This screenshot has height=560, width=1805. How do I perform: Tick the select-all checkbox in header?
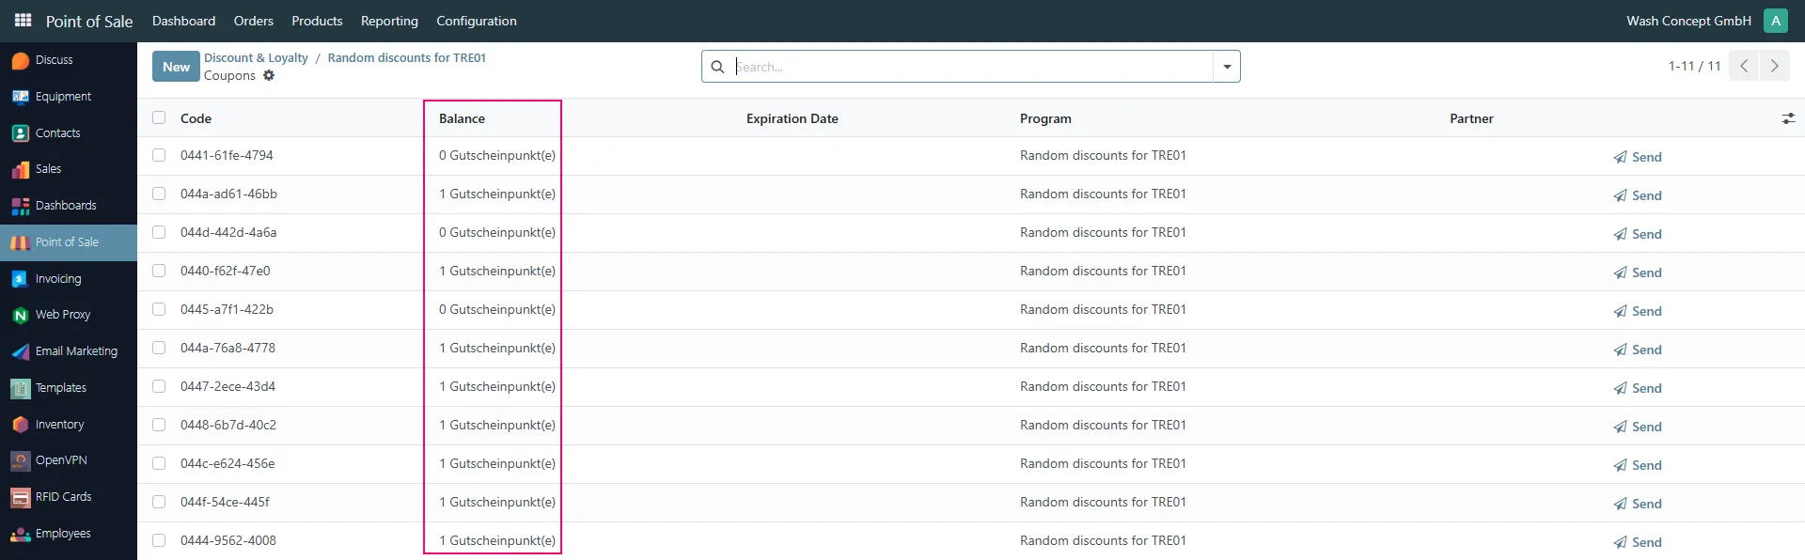tap(159, 117)
